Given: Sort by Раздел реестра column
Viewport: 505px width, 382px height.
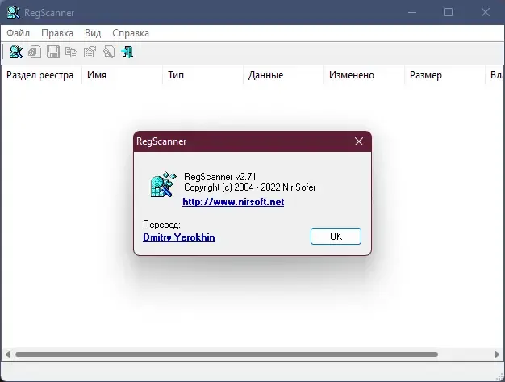Looking at the screenshot, I should 41,75.
